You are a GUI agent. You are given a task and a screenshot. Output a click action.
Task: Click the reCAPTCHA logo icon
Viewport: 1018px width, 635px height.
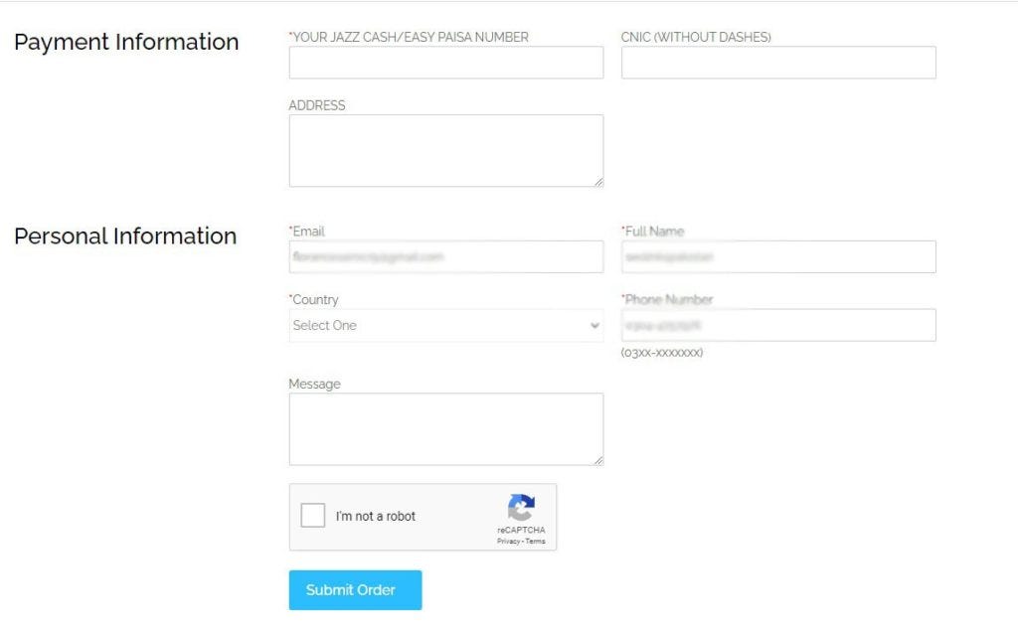[521, 508]
